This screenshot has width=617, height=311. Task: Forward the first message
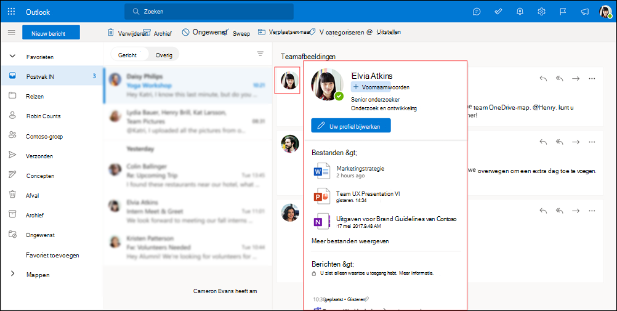pyautogui.click(x=576, y=78)
